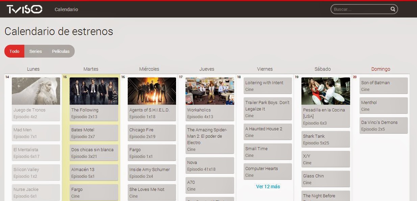Open the Small Time card
417x201 pixels.
pyautogui.click(x=268, y=152)
